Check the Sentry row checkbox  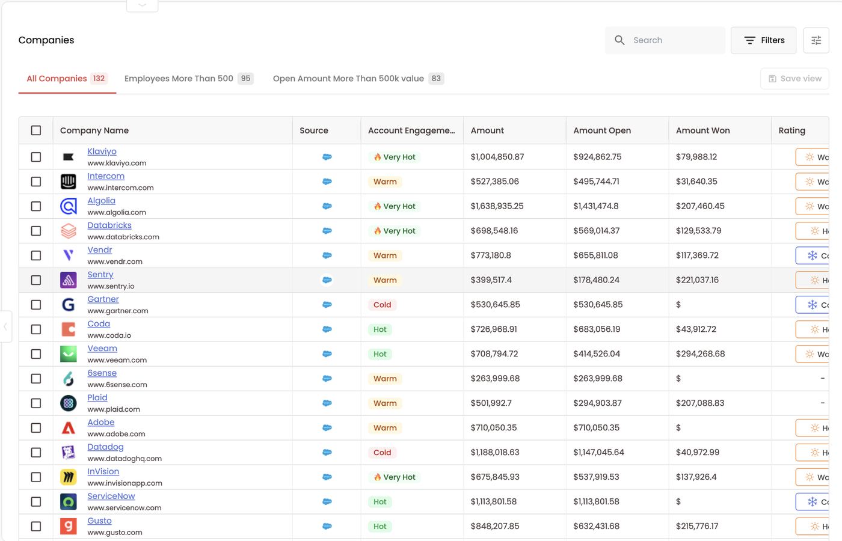(x=36, y=280)
